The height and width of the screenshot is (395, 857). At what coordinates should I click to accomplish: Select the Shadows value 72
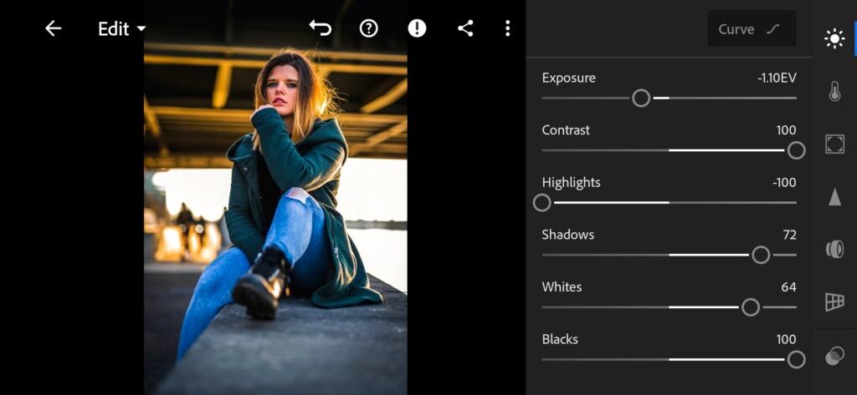pos(790,235)
